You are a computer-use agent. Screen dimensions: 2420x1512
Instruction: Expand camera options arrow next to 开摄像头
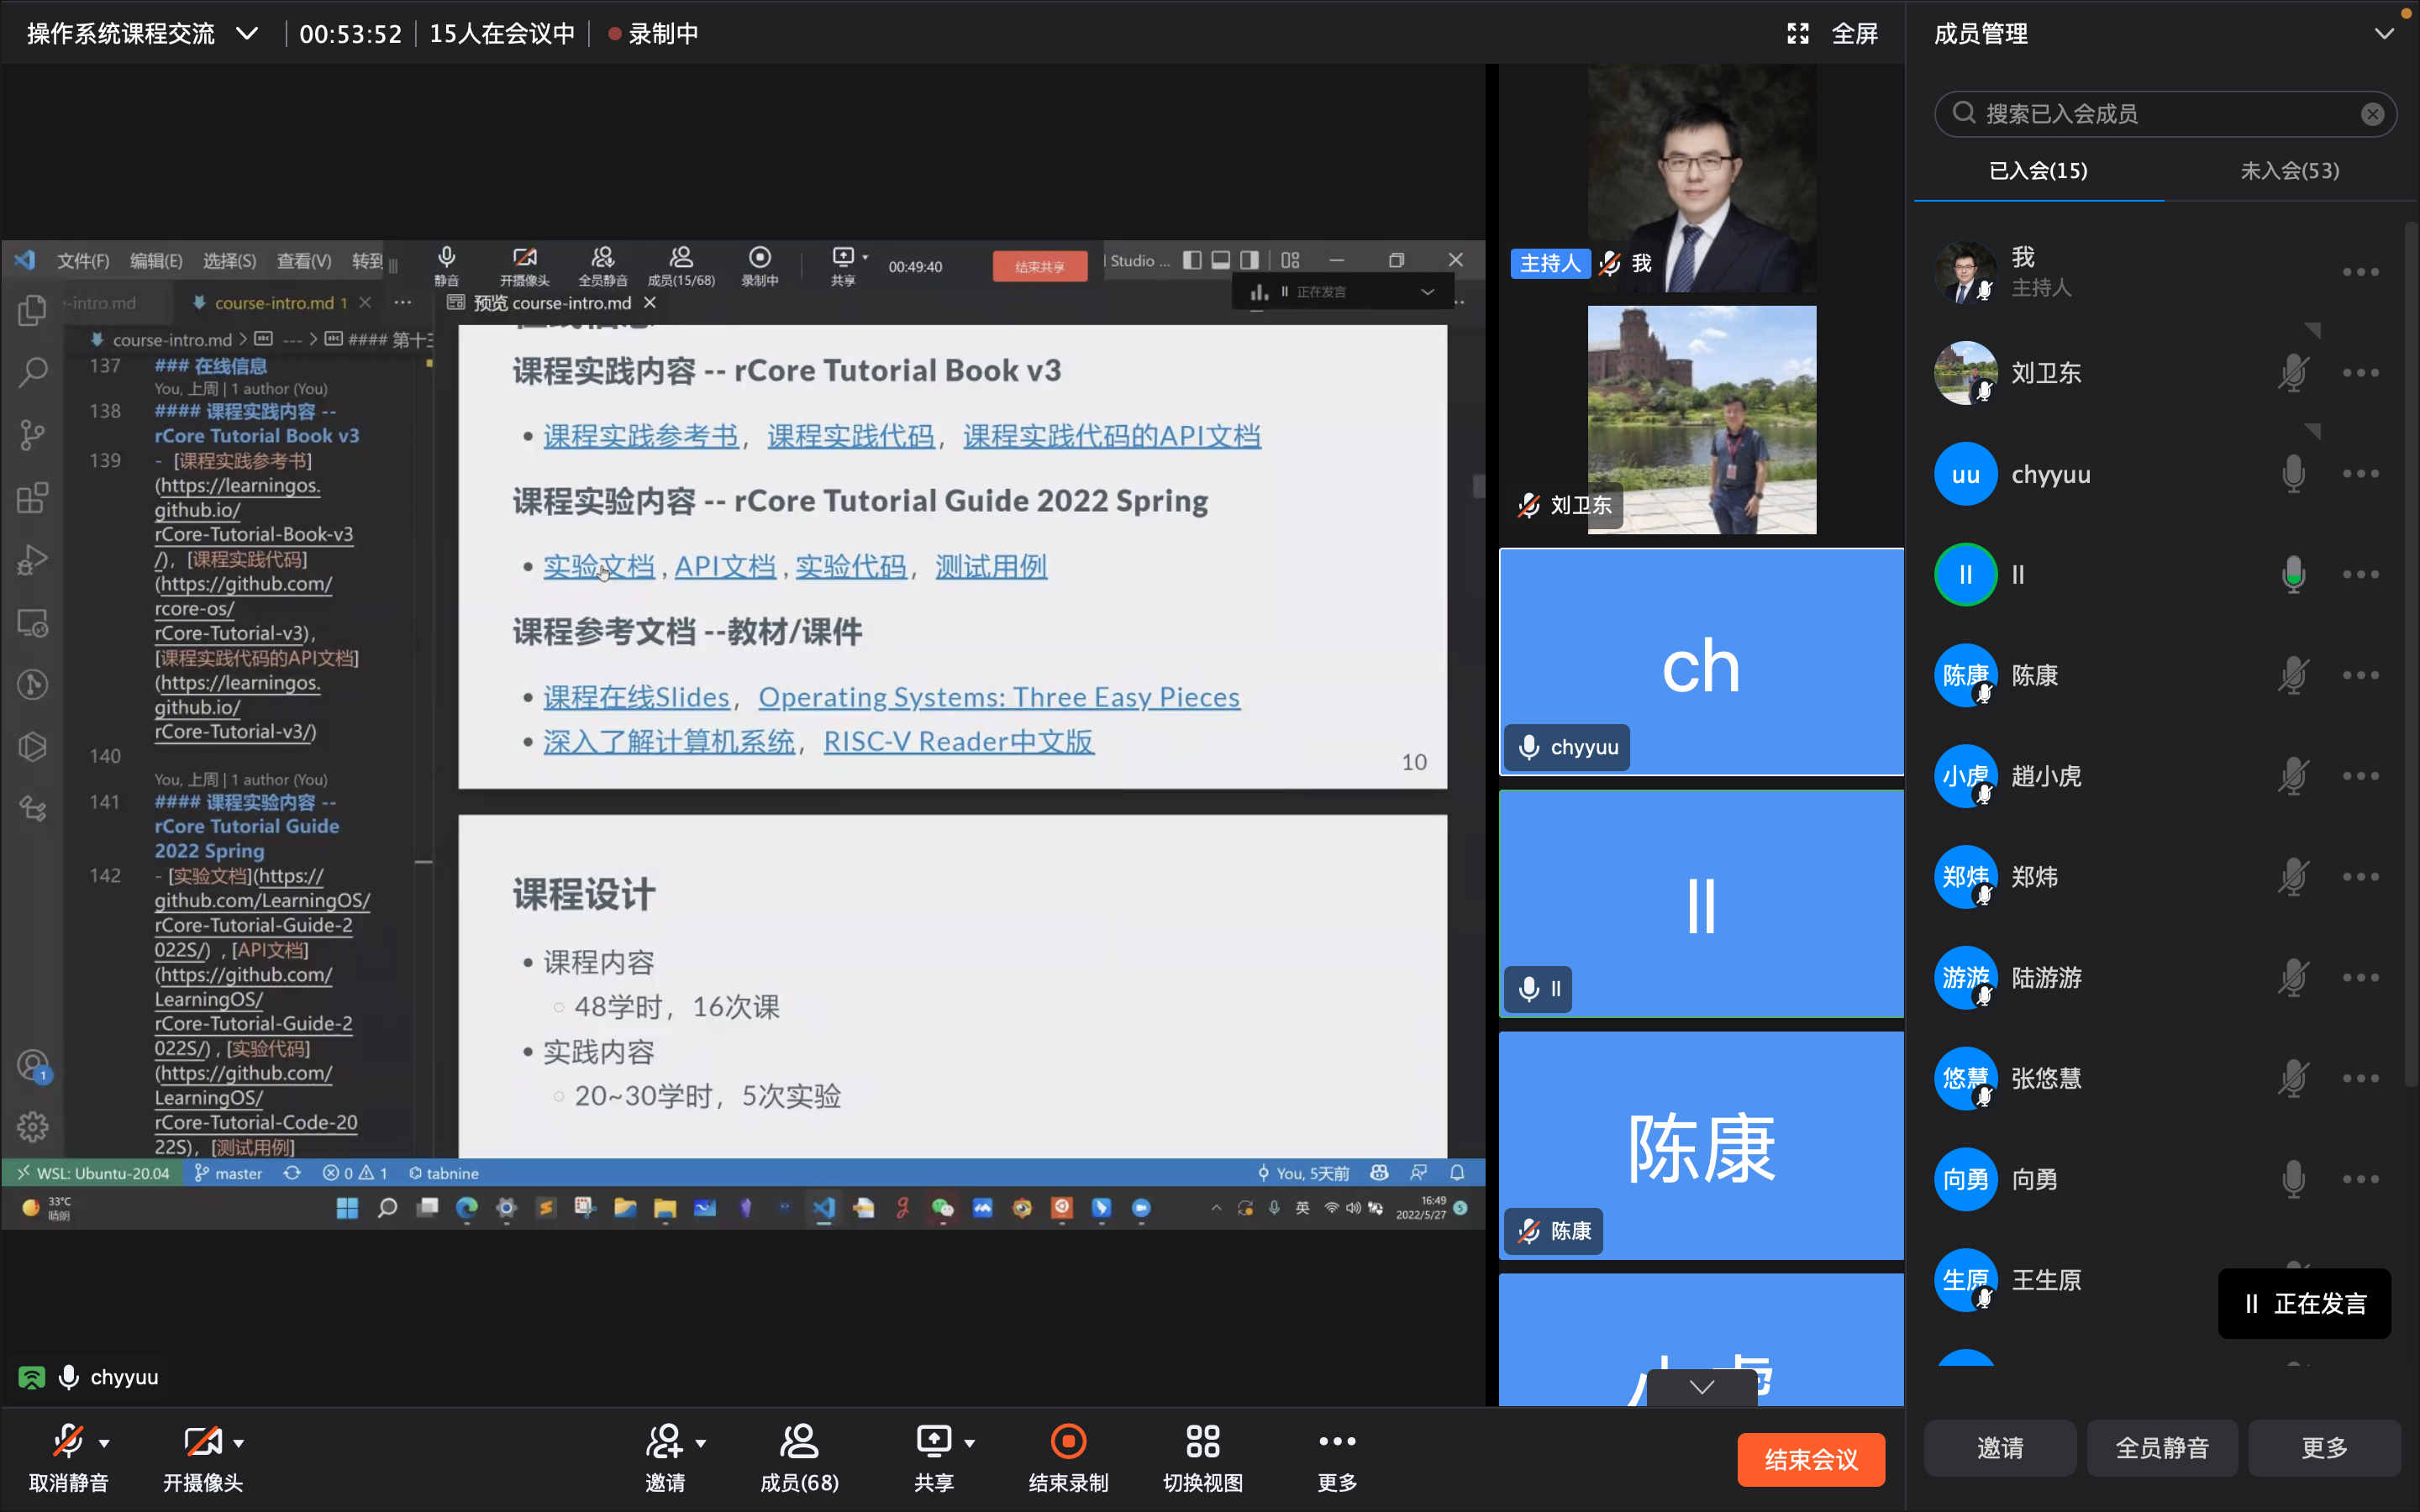tap(238, 1443)
